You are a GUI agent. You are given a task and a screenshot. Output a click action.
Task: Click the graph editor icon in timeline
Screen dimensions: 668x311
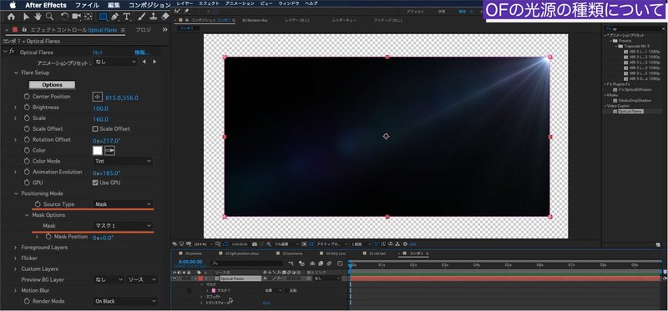point(340,263)
